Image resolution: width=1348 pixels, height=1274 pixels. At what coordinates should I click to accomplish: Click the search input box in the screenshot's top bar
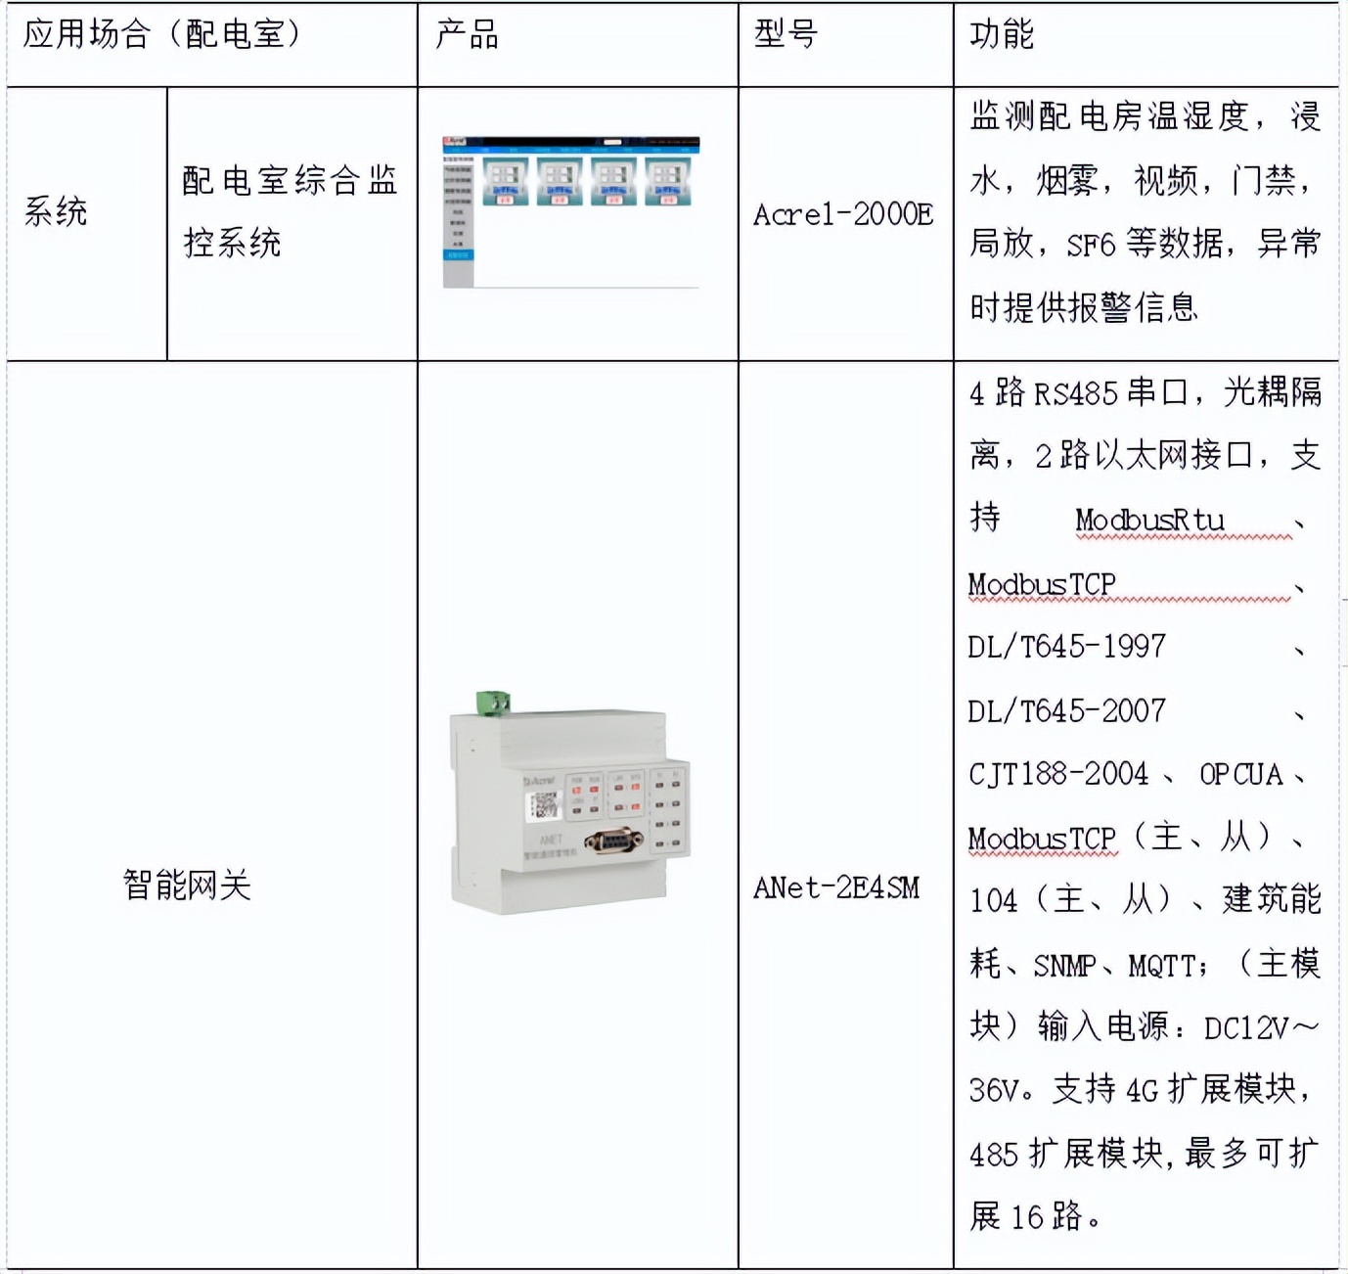tap(612, 142)
